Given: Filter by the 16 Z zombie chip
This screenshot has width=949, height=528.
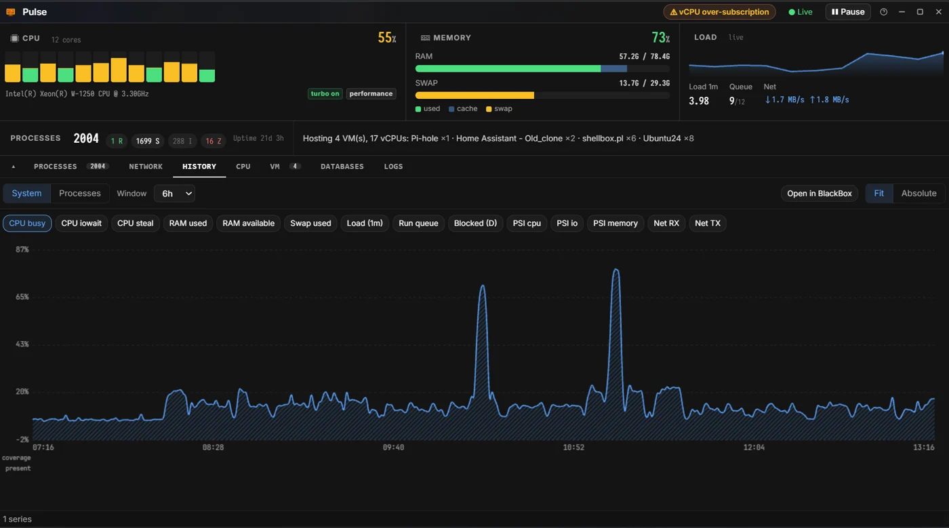Looking at the screenshot, I should click(214, 141).
